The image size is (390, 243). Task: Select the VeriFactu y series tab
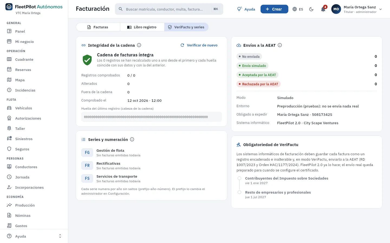(186, 27)
